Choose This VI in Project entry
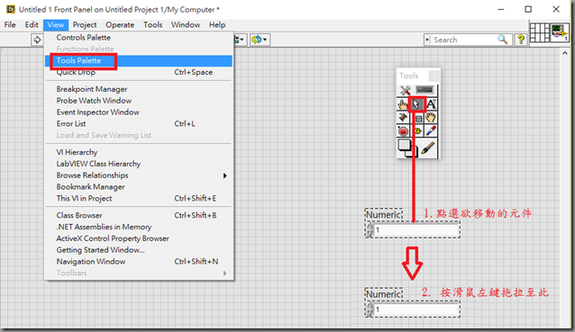575x332 pixels. [139, 199]
